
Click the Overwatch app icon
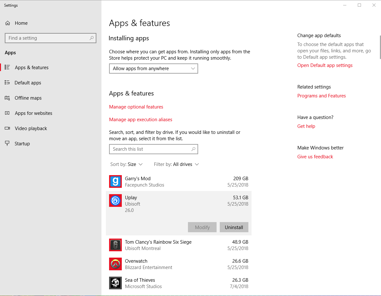click(115, 264)
